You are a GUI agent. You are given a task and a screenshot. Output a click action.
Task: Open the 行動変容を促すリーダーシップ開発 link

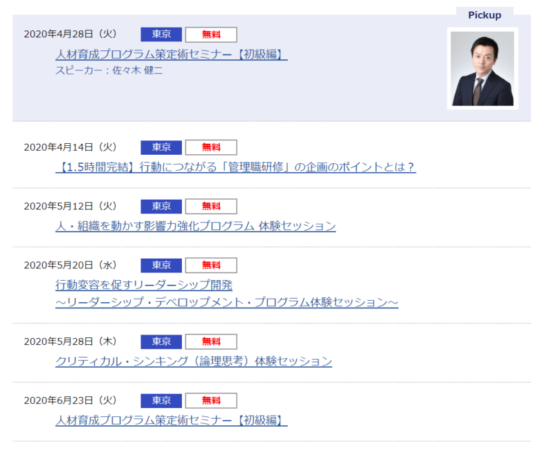pos(144,285)
